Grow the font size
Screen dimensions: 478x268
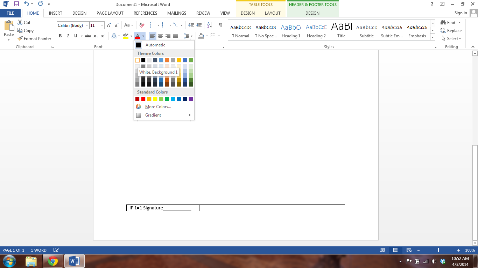109,25
